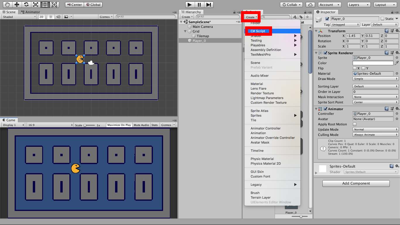Toggle Stats in Game view
400x225 pixels.
(155, 125)
